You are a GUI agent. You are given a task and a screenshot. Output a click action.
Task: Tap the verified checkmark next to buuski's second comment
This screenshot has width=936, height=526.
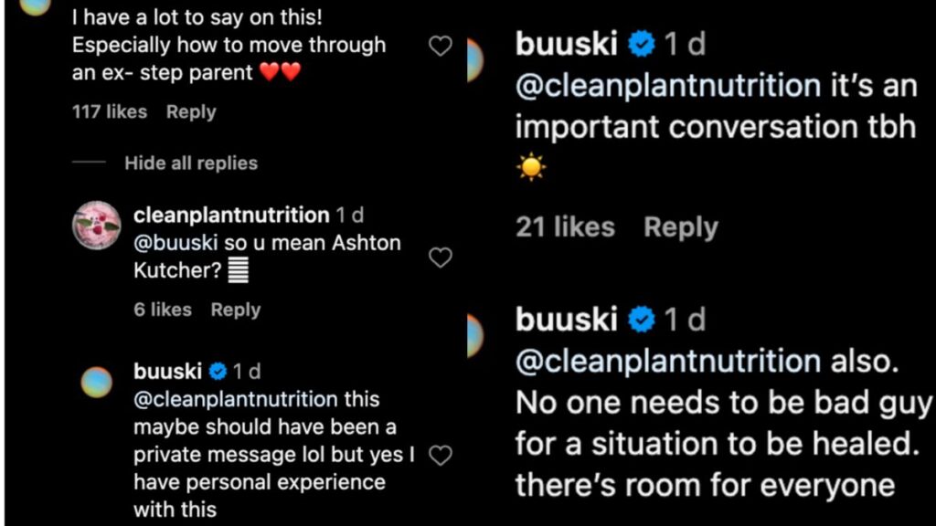tap(642, 320)
